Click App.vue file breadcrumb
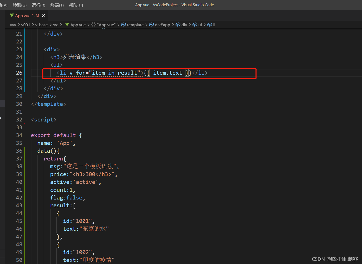This screenshot has width=362, height=264. 78,25
